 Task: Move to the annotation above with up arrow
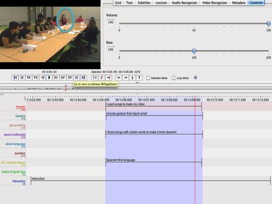(139, 77)
